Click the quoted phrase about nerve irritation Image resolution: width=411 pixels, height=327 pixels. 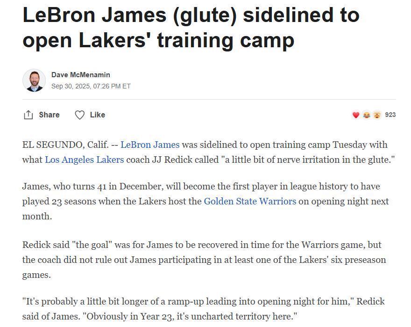click(308, 160)
